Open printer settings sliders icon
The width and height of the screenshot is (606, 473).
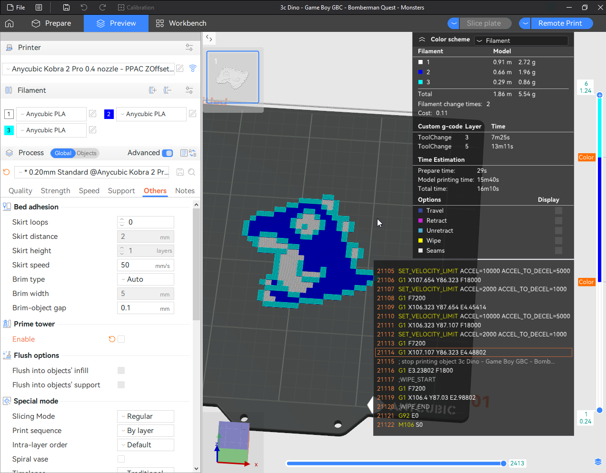[189, 48]
